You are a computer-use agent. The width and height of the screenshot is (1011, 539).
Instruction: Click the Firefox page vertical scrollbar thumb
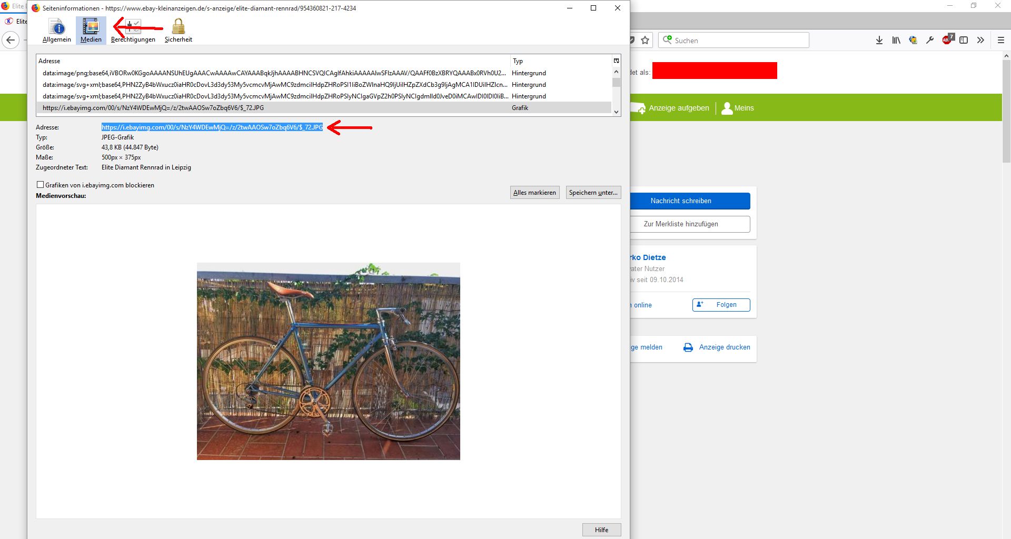pyautogui.click(x=1006, y=112)
